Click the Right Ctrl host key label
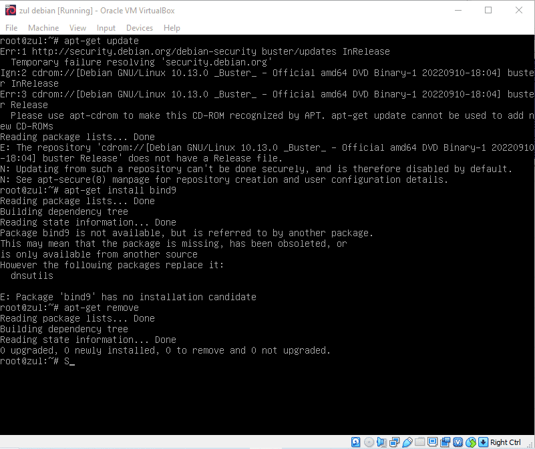 506,442
